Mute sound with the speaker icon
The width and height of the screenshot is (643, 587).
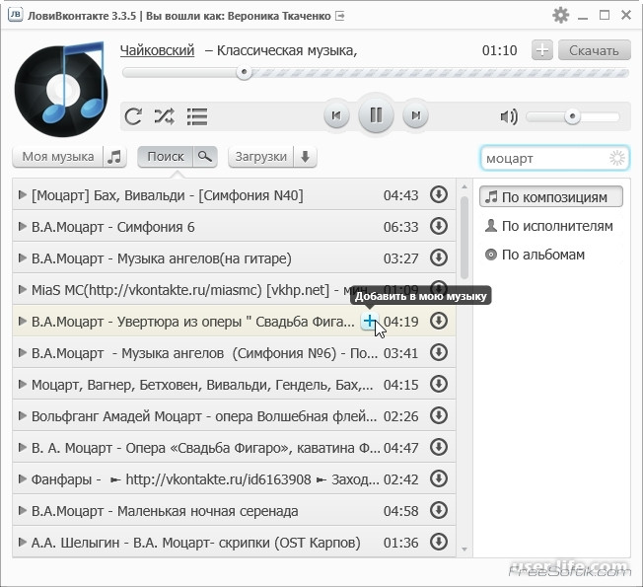pyautogui.click(x=509, y=117)
